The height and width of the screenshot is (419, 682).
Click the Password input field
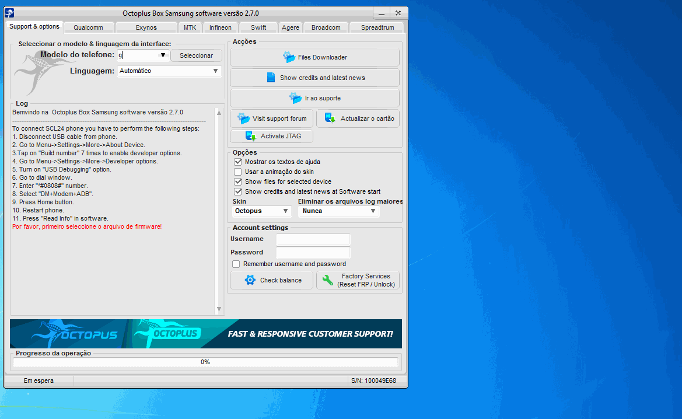(313, 252)
